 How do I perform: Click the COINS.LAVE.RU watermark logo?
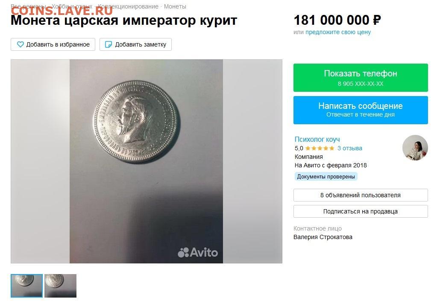click(62, 11)
